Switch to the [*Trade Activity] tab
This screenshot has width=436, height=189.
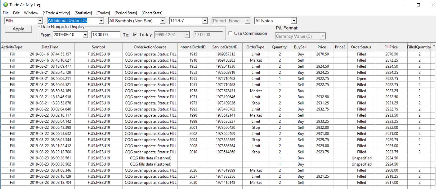56,13
